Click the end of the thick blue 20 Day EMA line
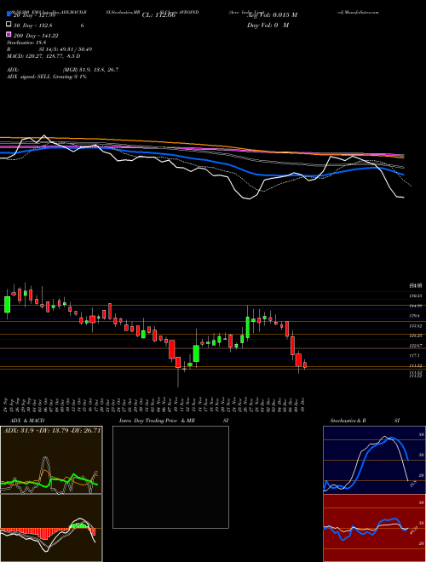The height and width of the screenshot is (562, 426). pos(404,175)
